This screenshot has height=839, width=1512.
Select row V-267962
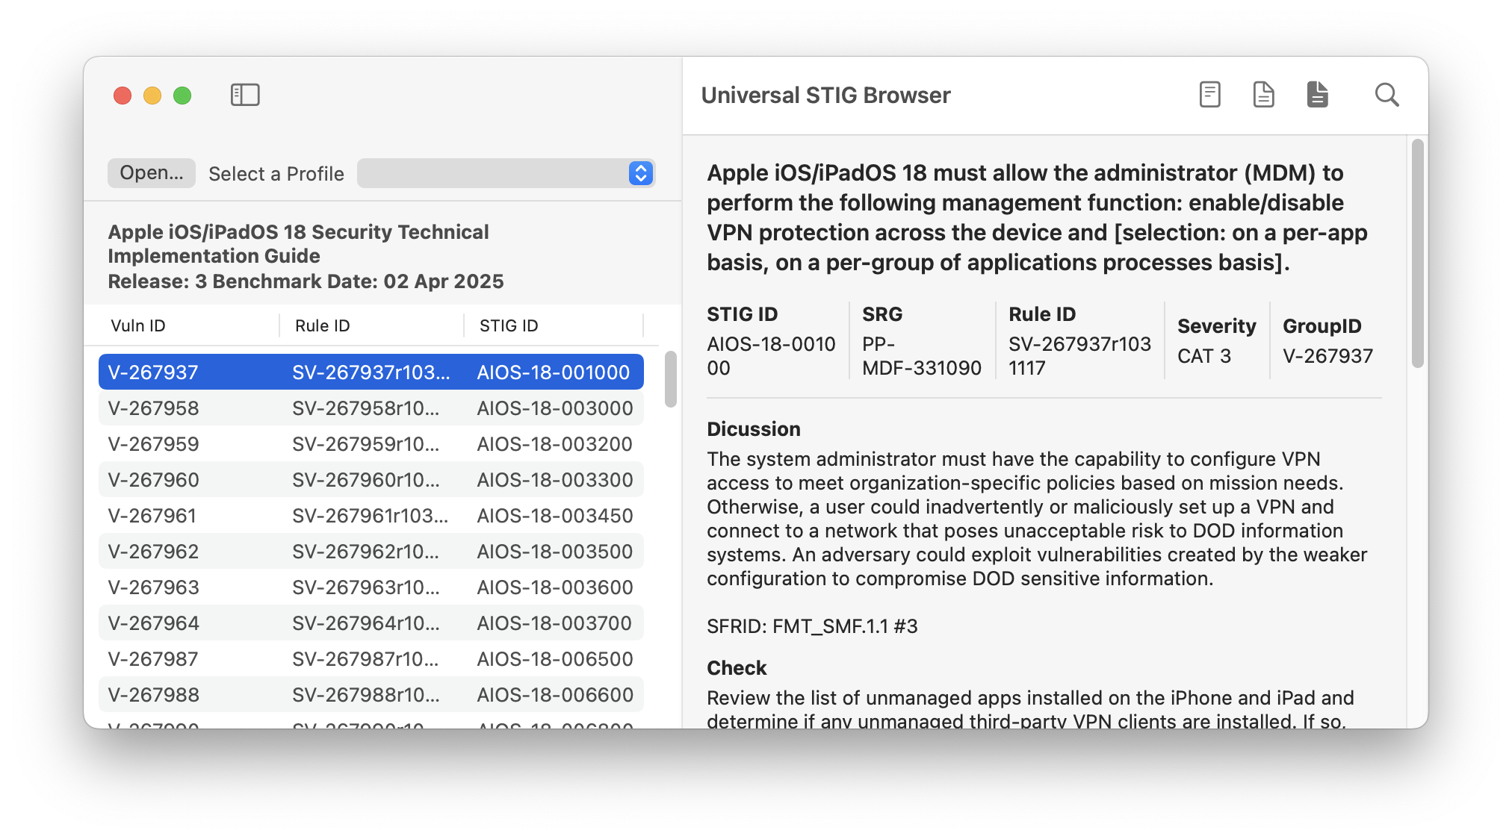[x=371, y=551]
